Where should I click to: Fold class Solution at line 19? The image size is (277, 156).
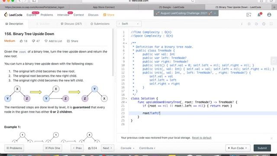126,98
